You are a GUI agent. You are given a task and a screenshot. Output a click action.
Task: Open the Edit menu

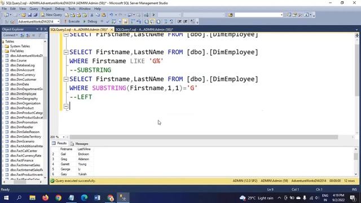[x=12, y=9]
